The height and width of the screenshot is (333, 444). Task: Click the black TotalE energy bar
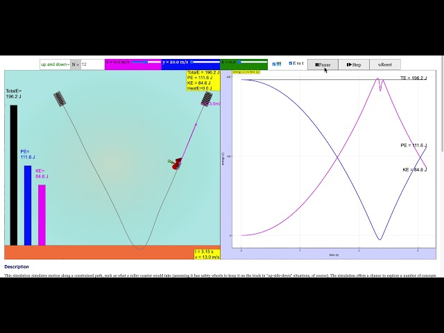(14, 176)
